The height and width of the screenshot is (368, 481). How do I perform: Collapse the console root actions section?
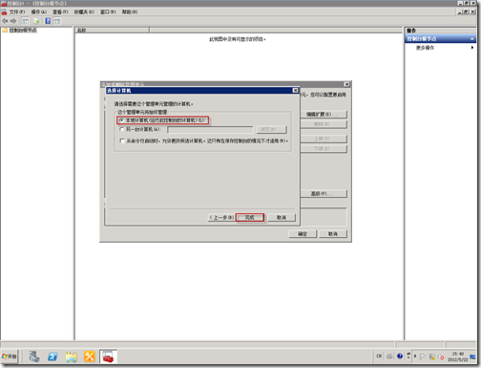coord(472,39)
